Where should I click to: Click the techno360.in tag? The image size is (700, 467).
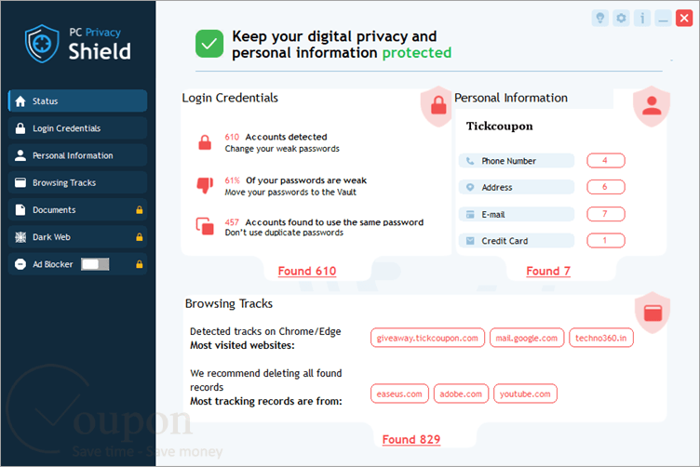coord(601,338)
